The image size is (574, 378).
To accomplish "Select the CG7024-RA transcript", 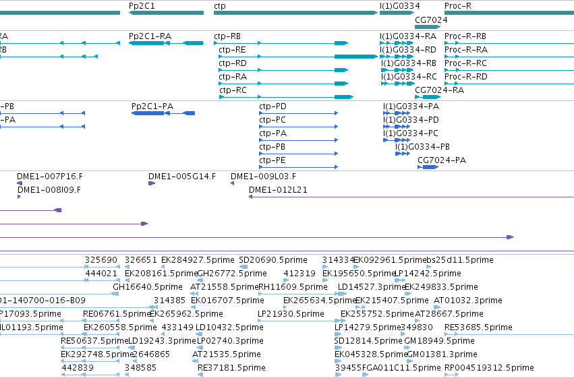I will 428,97.
